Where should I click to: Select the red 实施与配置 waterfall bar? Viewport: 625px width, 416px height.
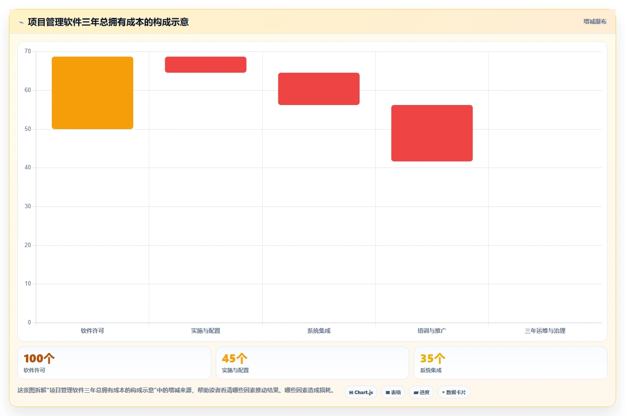[x=206, y=65]
